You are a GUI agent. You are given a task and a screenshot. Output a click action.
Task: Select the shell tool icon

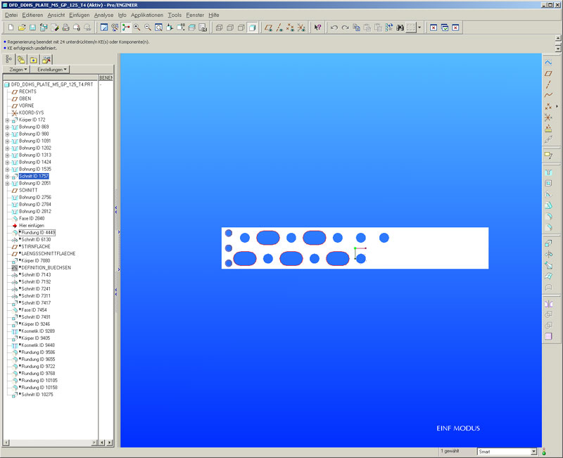548,184
